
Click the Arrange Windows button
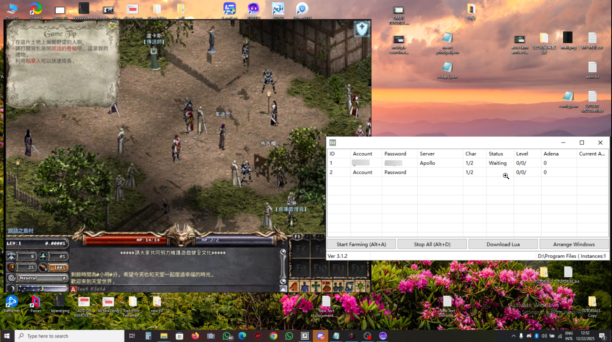click(x=574, y=244)
